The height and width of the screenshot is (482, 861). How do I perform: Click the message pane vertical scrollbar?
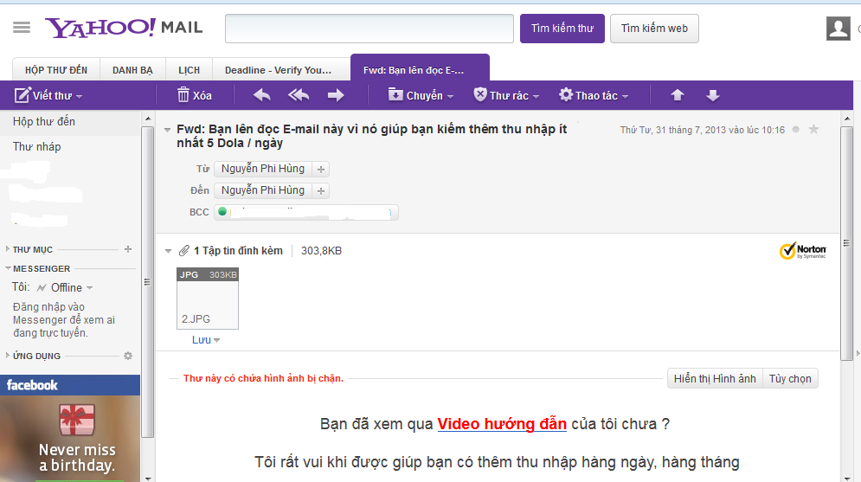pos(847,242)
